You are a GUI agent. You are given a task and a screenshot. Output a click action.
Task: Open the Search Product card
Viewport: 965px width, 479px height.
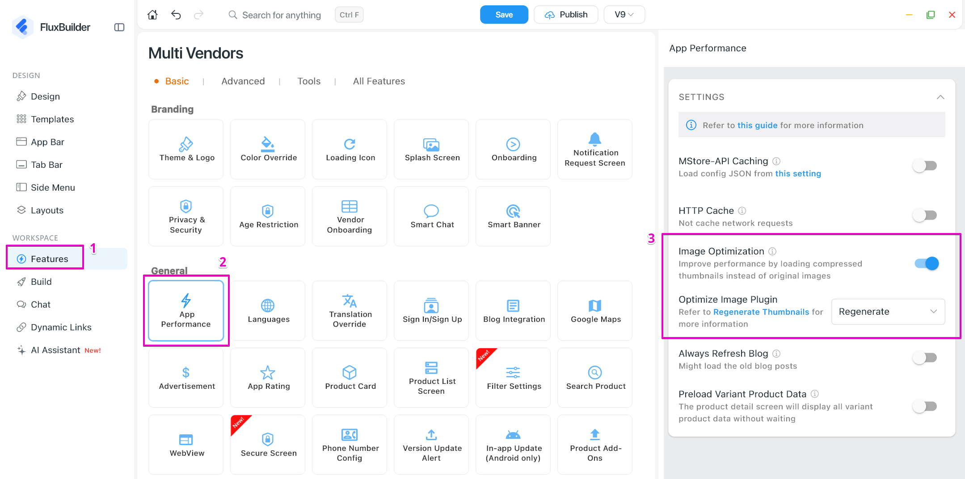[x=595, y=378]
